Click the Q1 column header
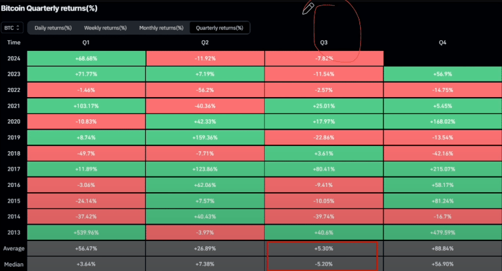The height and width of the screenshot is (271, 502). pos(86,42)
